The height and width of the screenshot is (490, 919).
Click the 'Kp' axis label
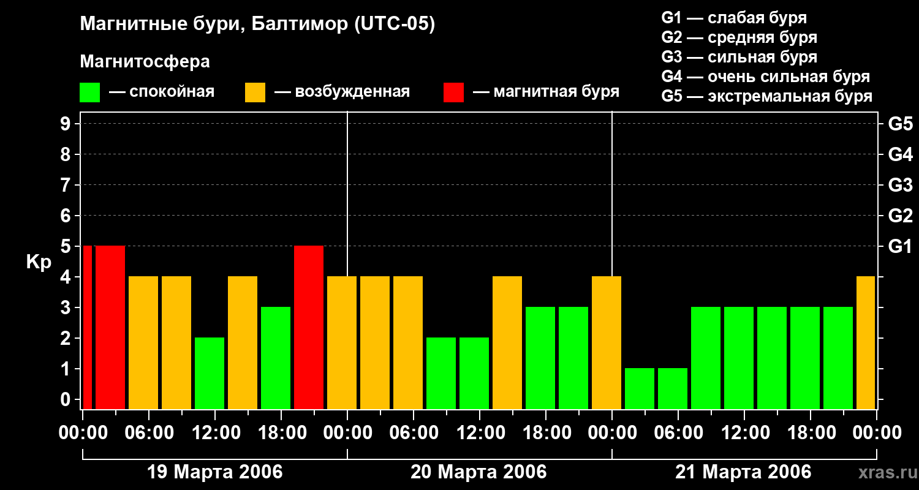coord(39,262)
